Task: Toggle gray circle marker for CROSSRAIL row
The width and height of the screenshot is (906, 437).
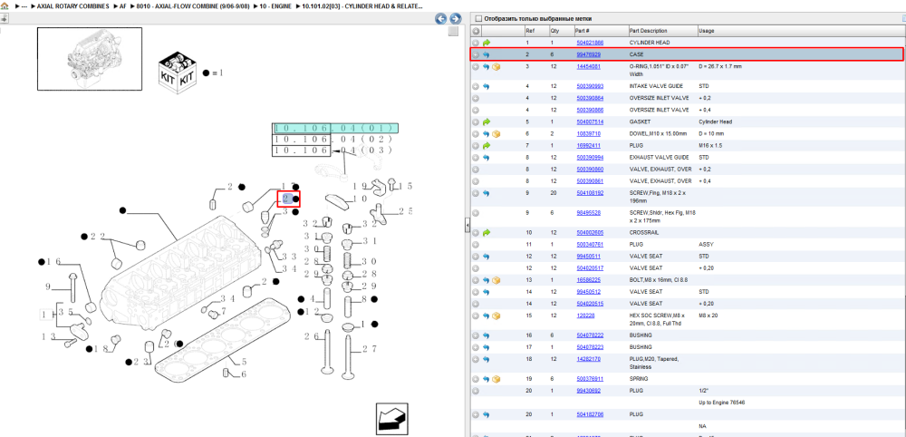Action: pyautogui.click(x=476, y=232)
